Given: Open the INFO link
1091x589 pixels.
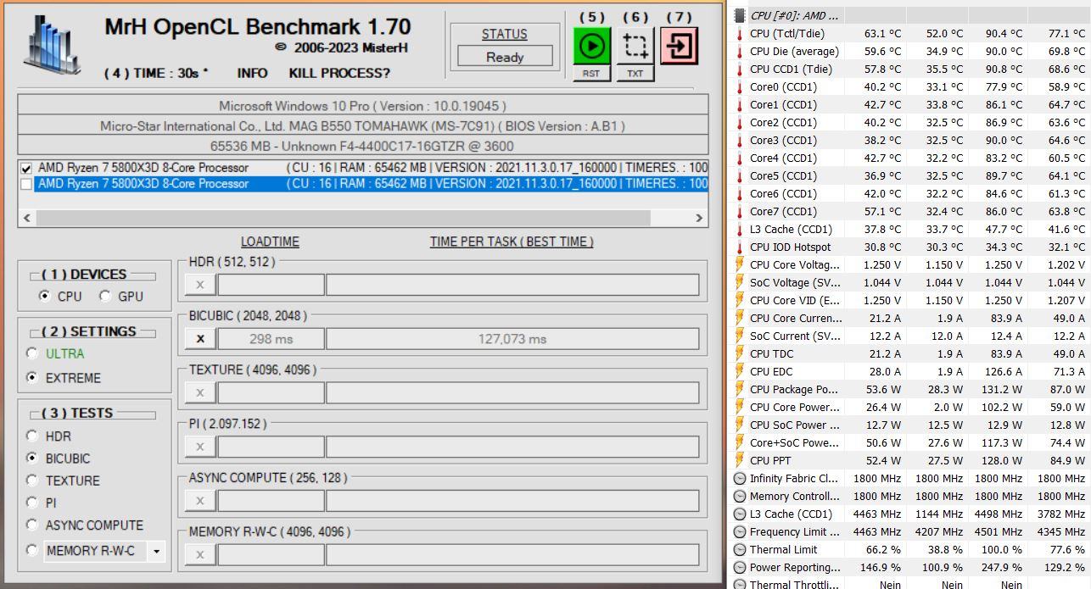Looking at the screenshot, I should tap(252, 73).
